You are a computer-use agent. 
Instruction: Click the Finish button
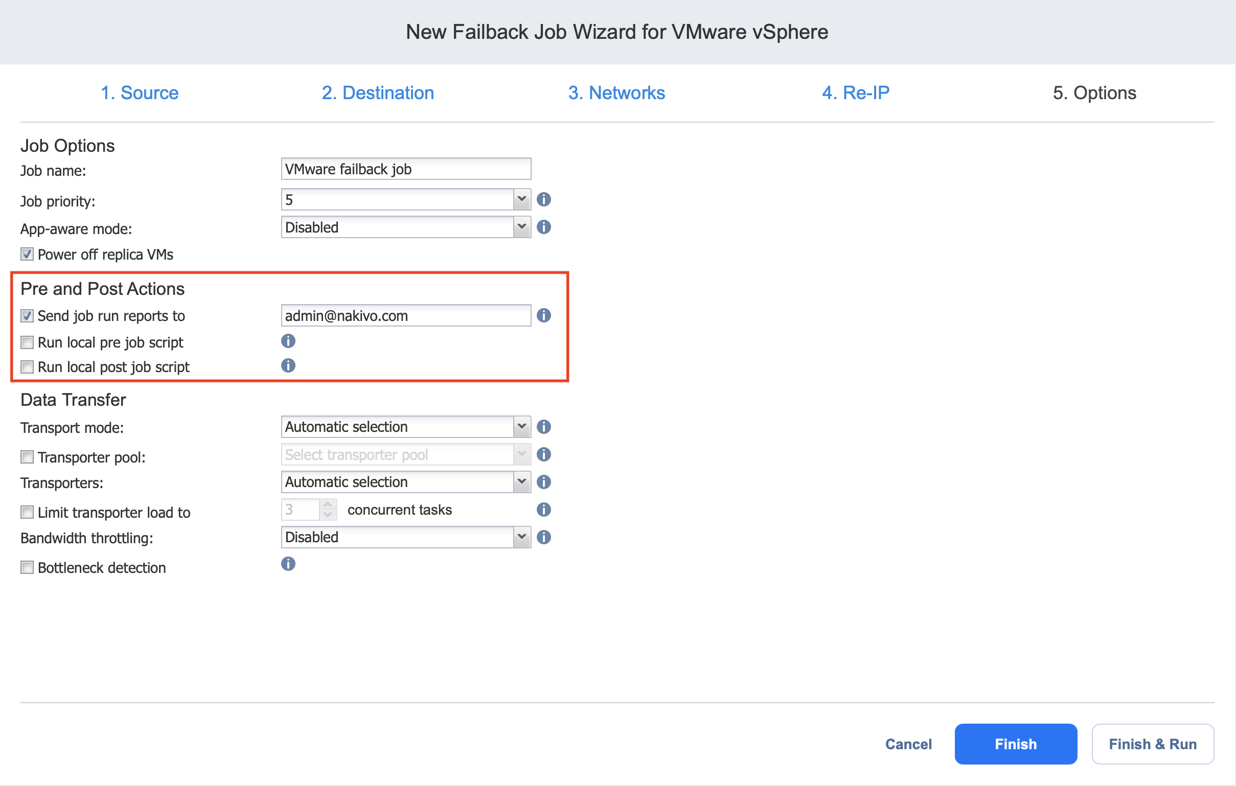pyautogui.click(x=1016, y=745)
